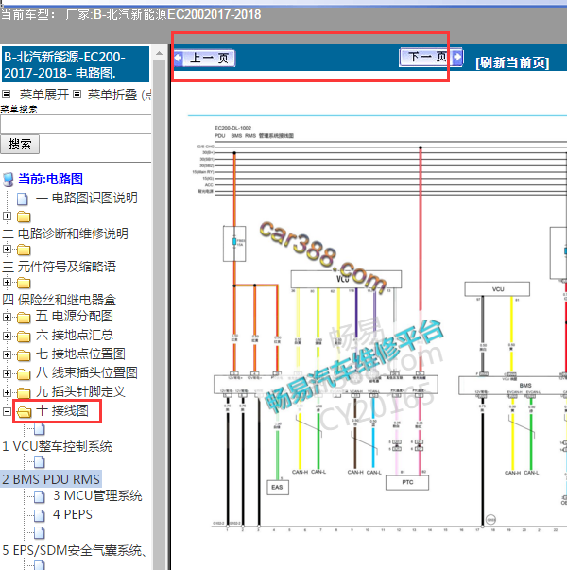The image size is (567, 570).
Task: Click document icon above 1 VCU整车控制系统
Action: [x=40, y=429]
